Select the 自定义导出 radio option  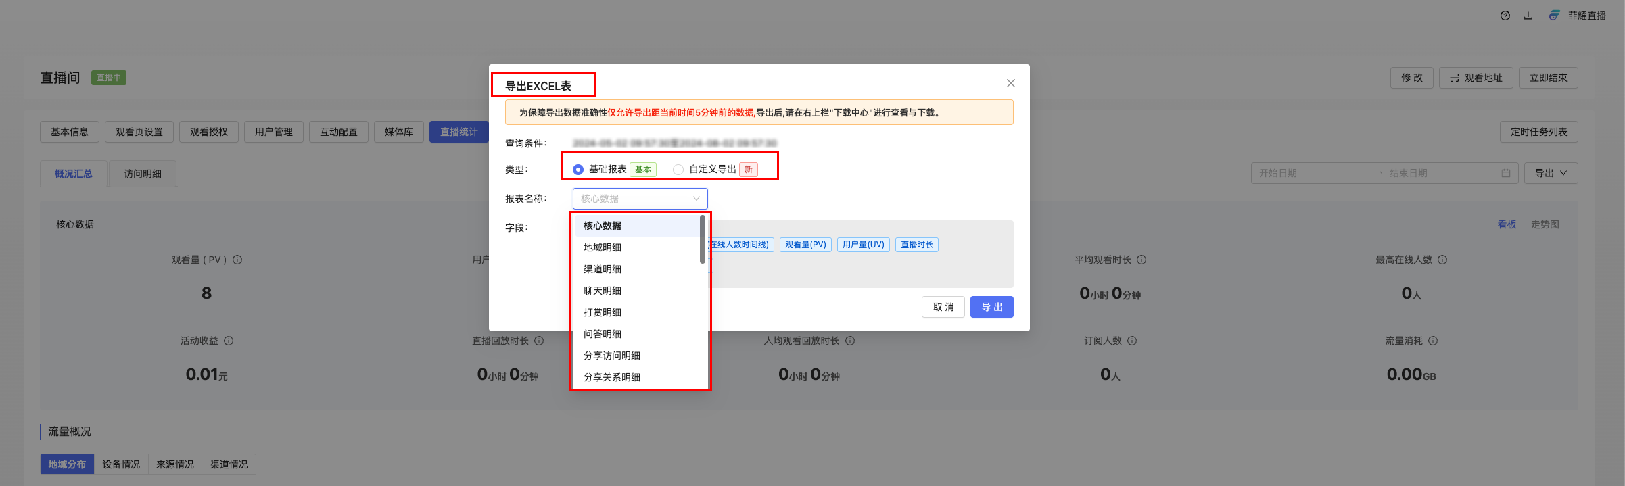[678, 170]
